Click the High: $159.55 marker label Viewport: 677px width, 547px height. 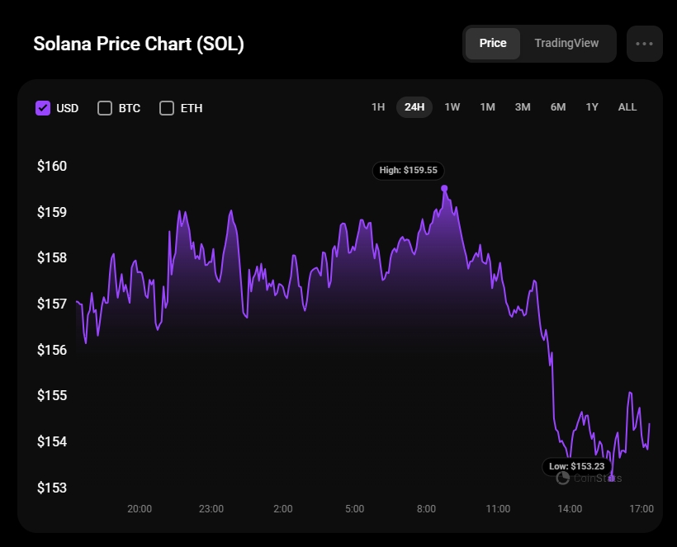click(409, 171)
